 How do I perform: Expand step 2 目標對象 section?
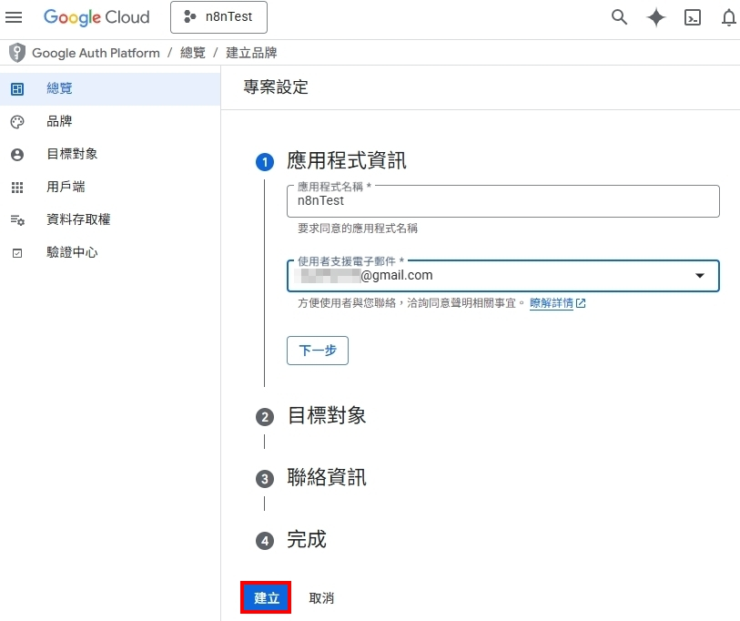[x=327, y=416]
